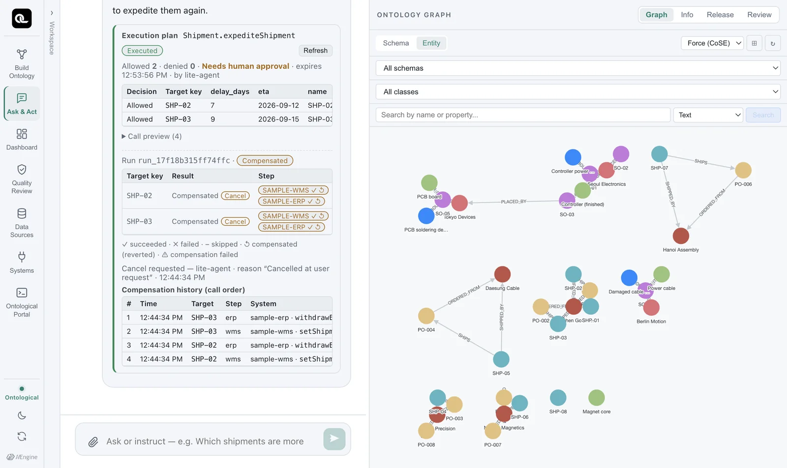This screenshot has height=468, width=787.
Task: Expand the Workspace panel chevron
Action: click(52, 13)
